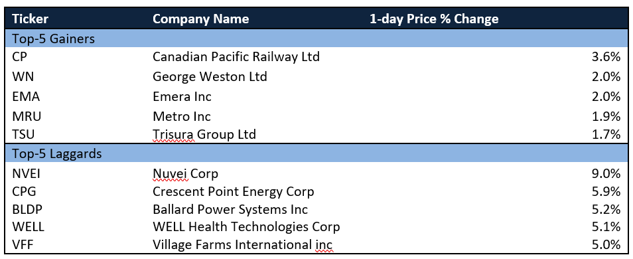633x259 pixels.
Task: Click Canadian Pacific Railway Ltd cell
Action: click(x=236, y=57)
